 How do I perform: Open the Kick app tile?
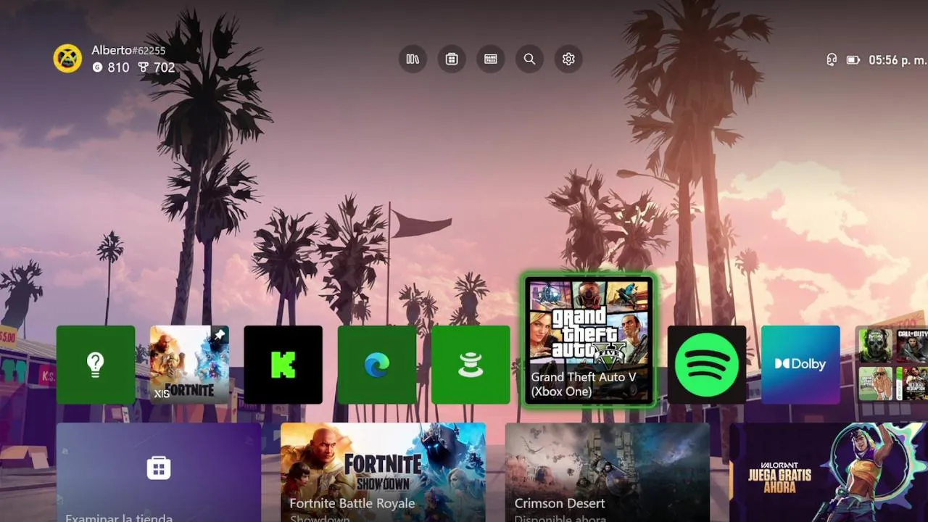283,365
